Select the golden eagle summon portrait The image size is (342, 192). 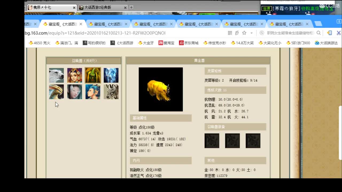point(56,92)
